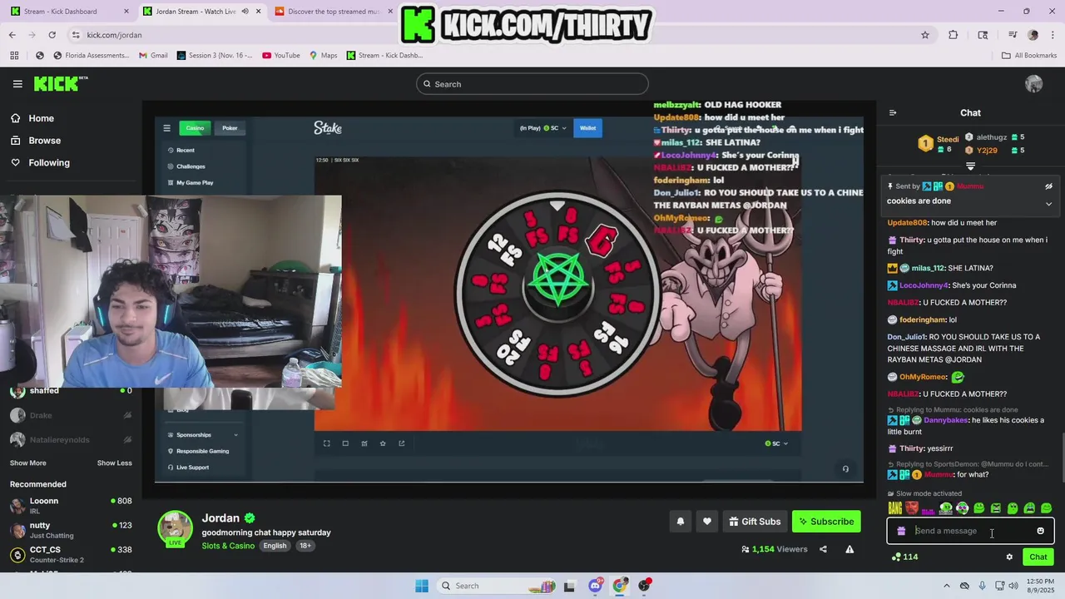Click the notification bell for Jordan
Image resolution: width=1065 pixels, height=599 pixels.
(680, 522)
